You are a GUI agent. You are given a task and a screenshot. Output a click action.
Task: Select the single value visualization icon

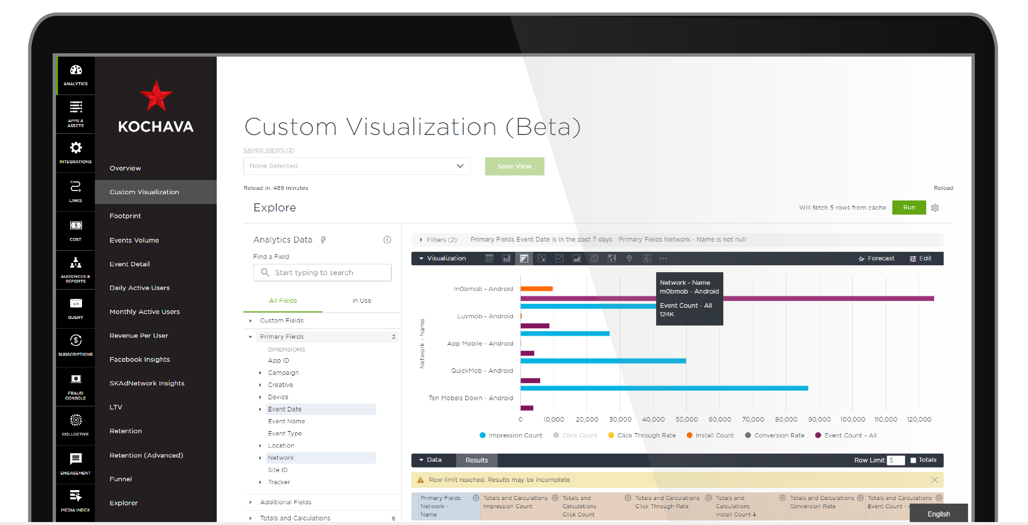click(647, 258)
